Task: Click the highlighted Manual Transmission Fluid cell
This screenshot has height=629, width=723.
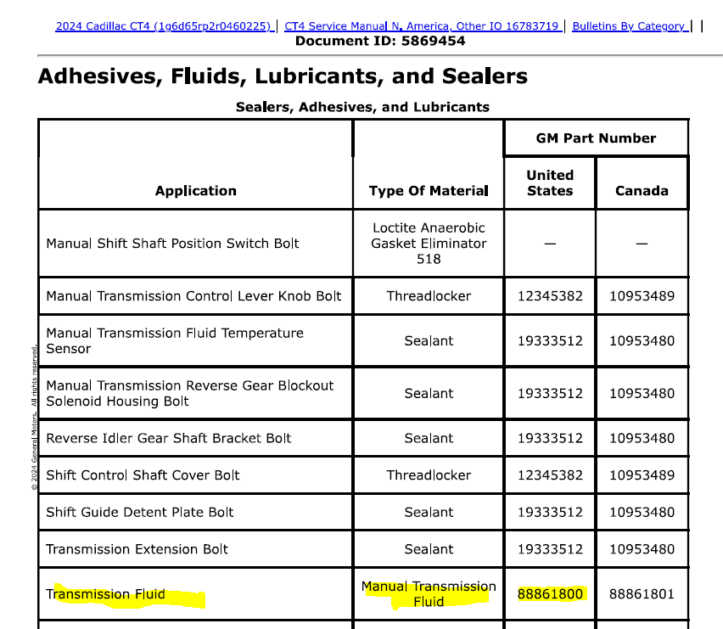Action: (429, 594)
